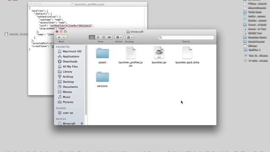Switch Finder to list view
This screenshot has height=152, width=270.
98,38
